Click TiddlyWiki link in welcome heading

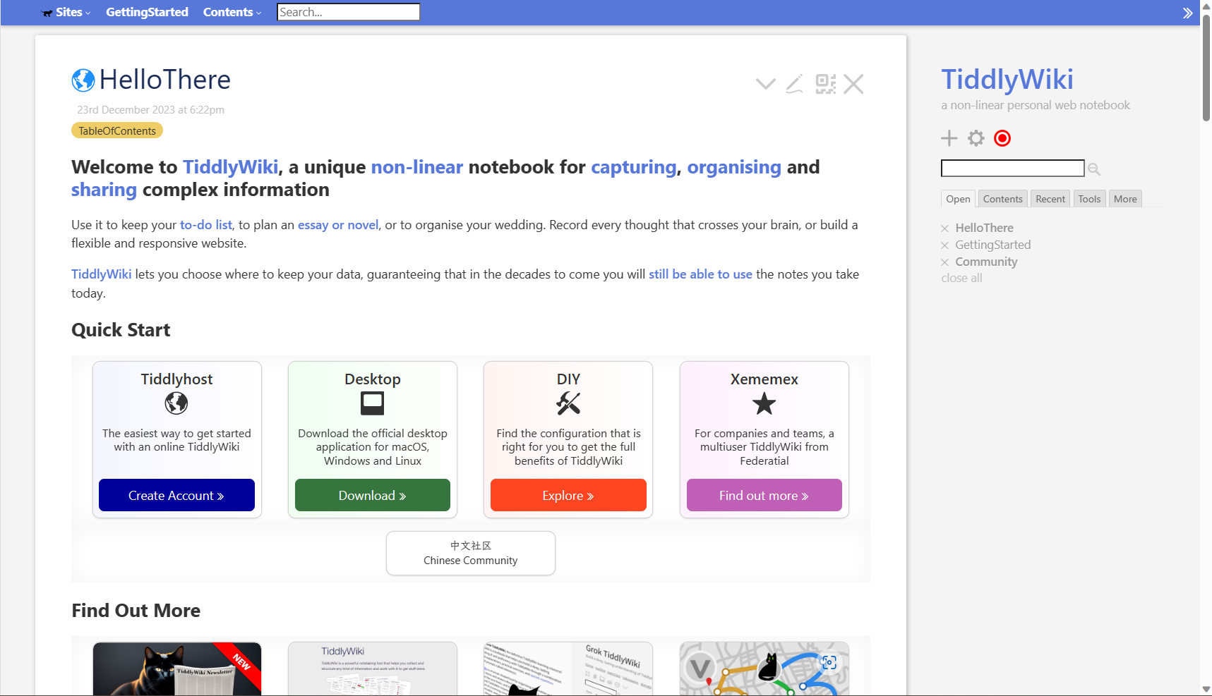[231, 167]
